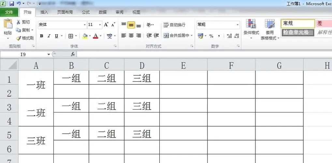
Task: Apply the 检查单元格 cell style
Action: point(298,32)
